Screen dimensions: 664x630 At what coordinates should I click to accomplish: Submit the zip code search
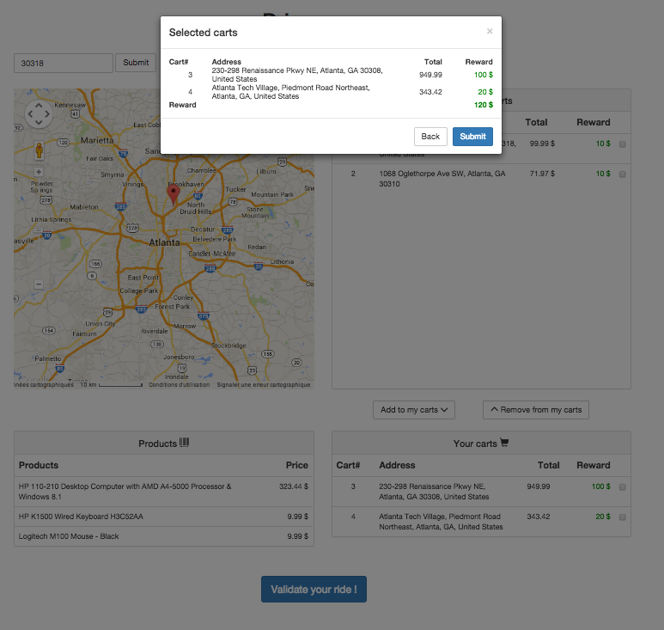tap(136, 63)
